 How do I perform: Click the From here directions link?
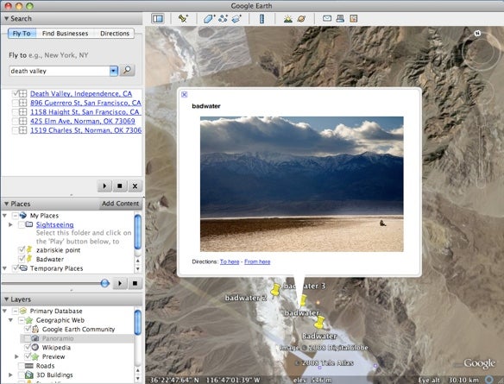pyautogui.click(x=257, y=261)
